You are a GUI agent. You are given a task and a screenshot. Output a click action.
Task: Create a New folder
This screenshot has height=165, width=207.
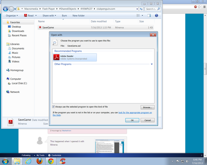click(x=79, y=15)
